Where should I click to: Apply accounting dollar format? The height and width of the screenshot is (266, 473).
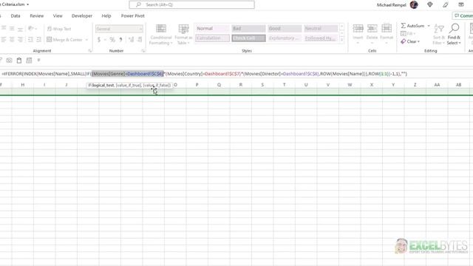coord(98,39)
